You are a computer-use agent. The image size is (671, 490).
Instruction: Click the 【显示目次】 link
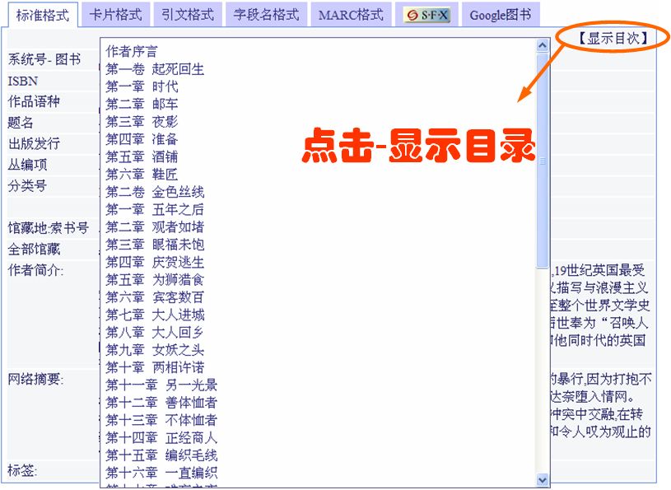tap(613, 38)
